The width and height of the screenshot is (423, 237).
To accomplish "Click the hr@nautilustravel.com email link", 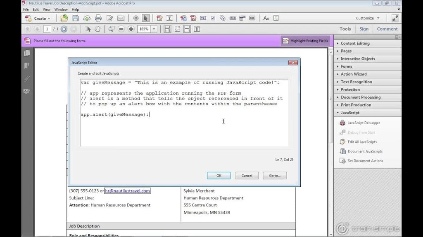I will 128,191.
